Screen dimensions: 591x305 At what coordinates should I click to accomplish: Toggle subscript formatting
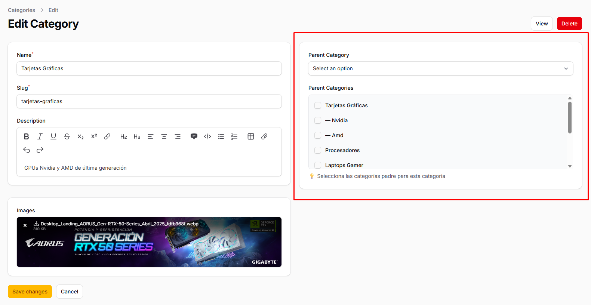pos(80,136)
